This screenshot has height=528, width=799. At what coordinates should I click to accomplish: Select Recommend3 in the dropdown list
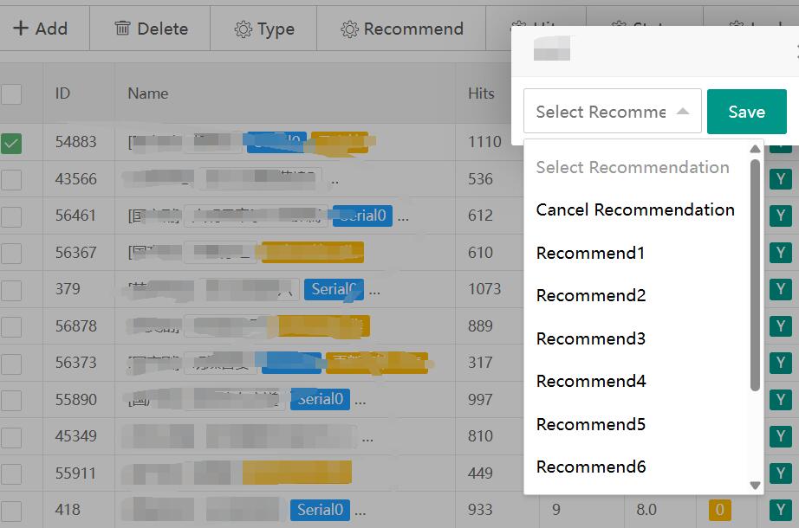click(591, 338)
